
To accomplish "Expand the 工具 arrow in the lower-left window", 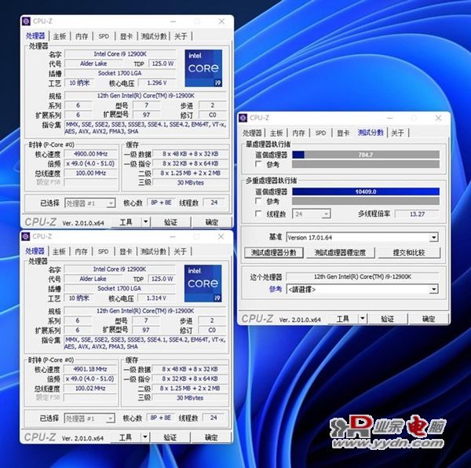I will tap(144, 437).
